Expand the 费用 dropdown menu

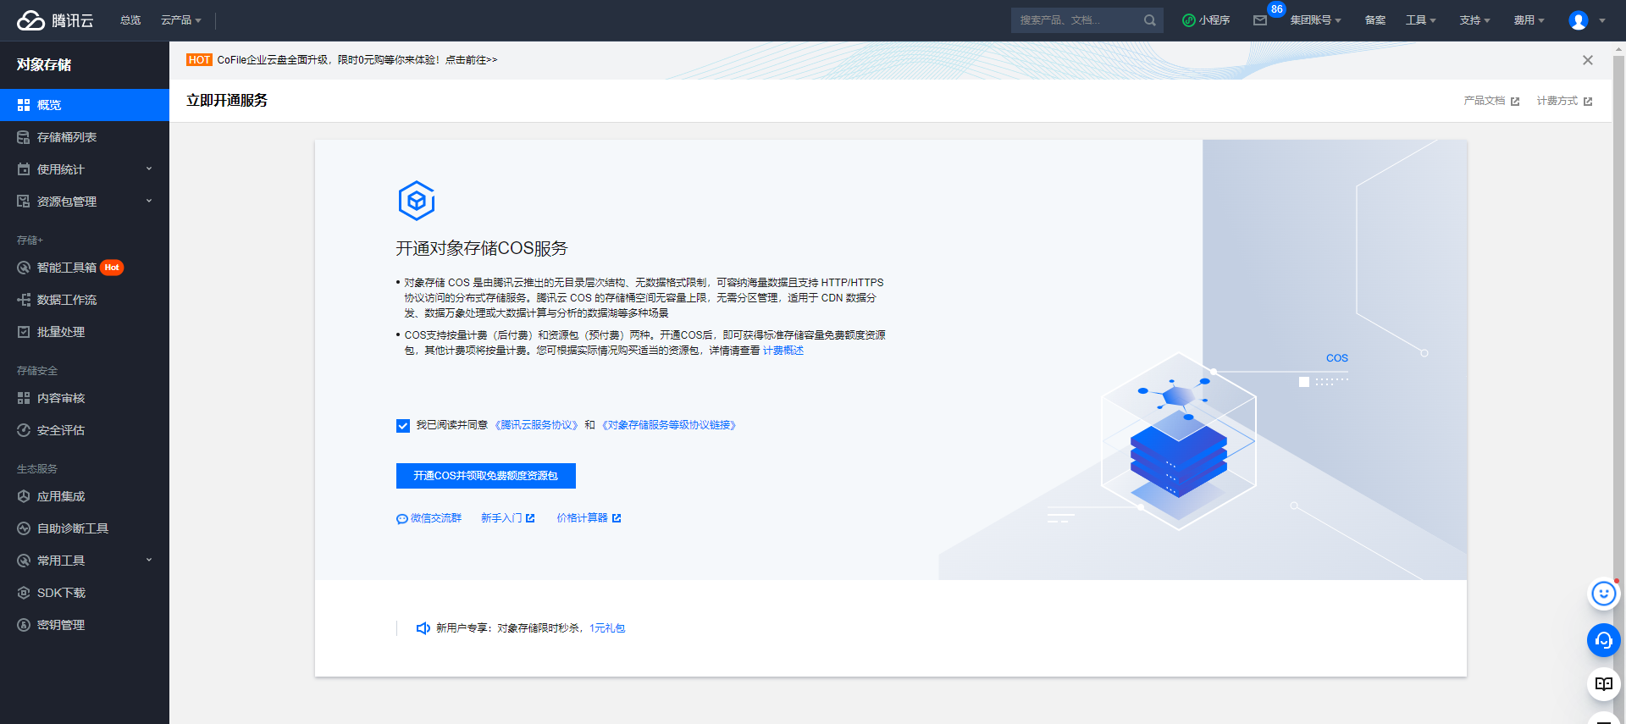(x=1529, y=20)
